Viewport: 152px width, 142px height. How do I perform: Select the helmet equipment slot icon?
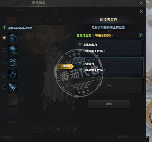click(13, 37)
